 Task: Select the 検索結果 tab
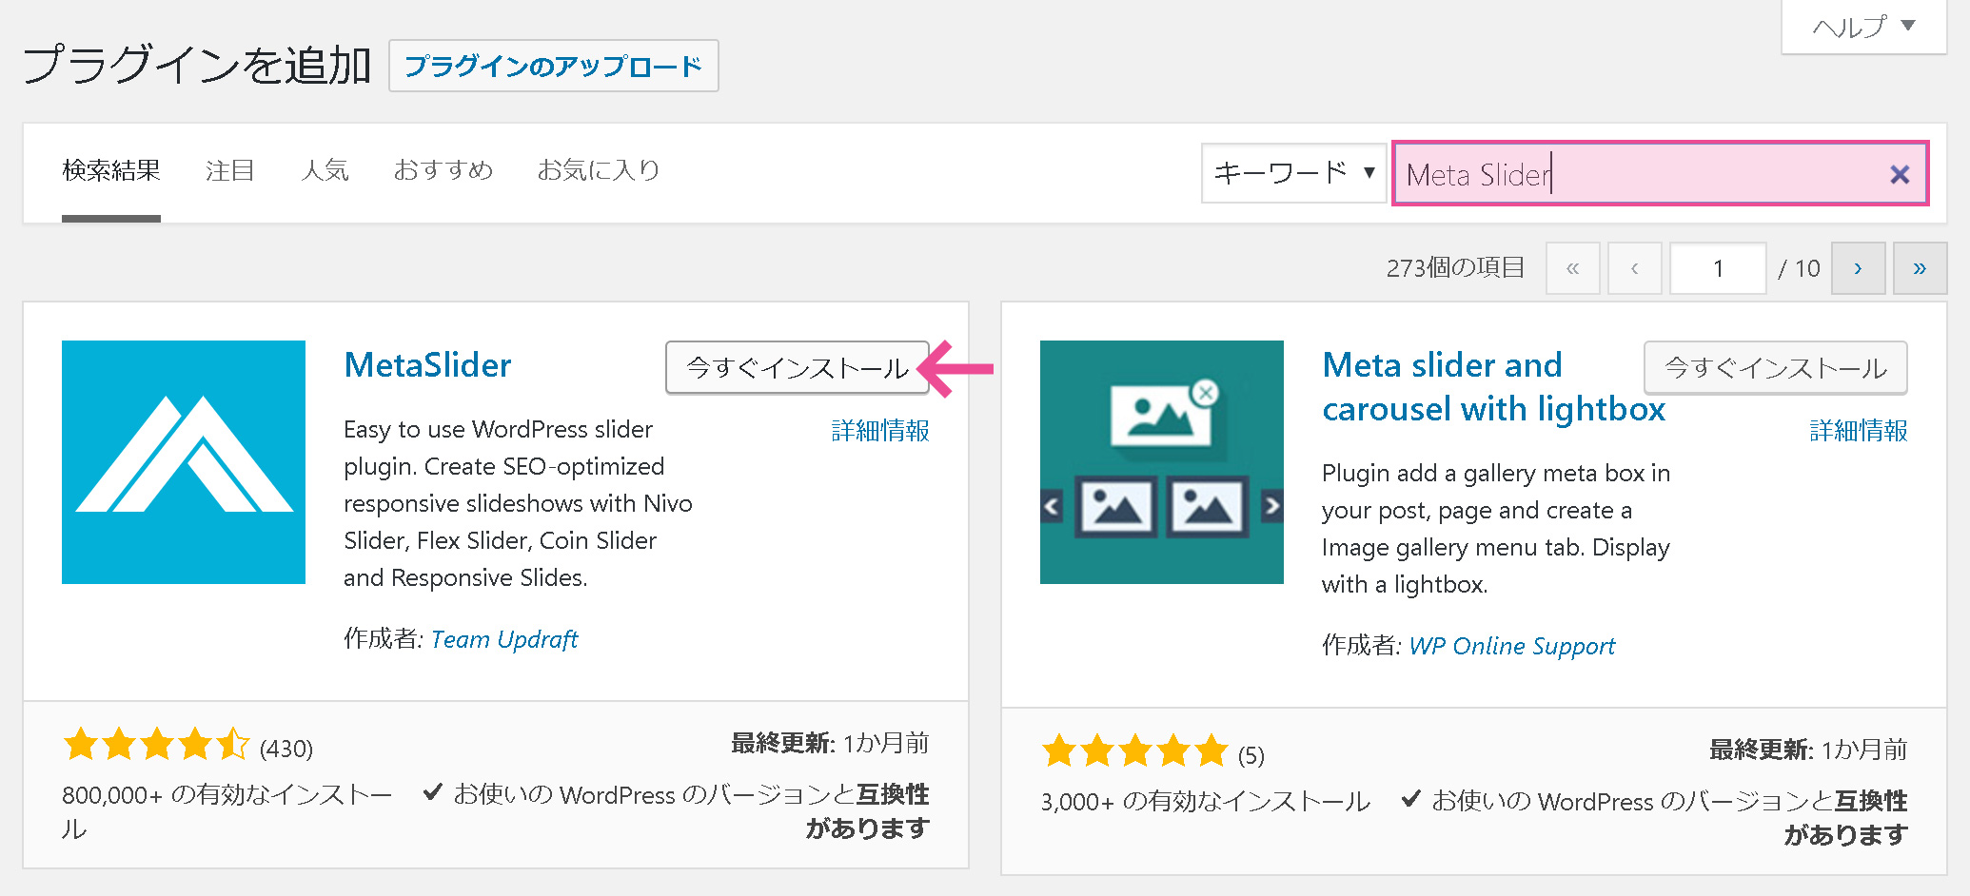pos(111,170)
